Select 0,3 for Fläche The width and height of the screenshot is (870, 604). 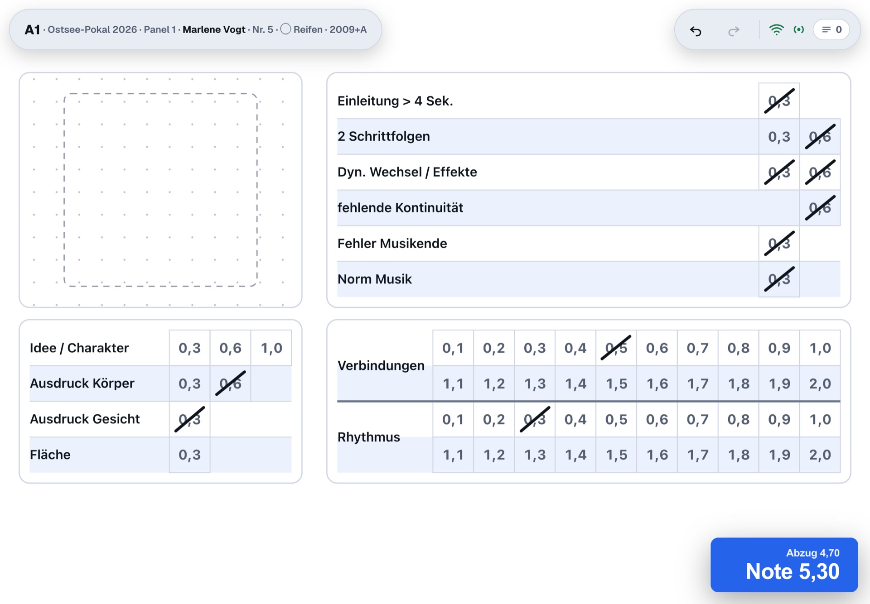[189, 455]
